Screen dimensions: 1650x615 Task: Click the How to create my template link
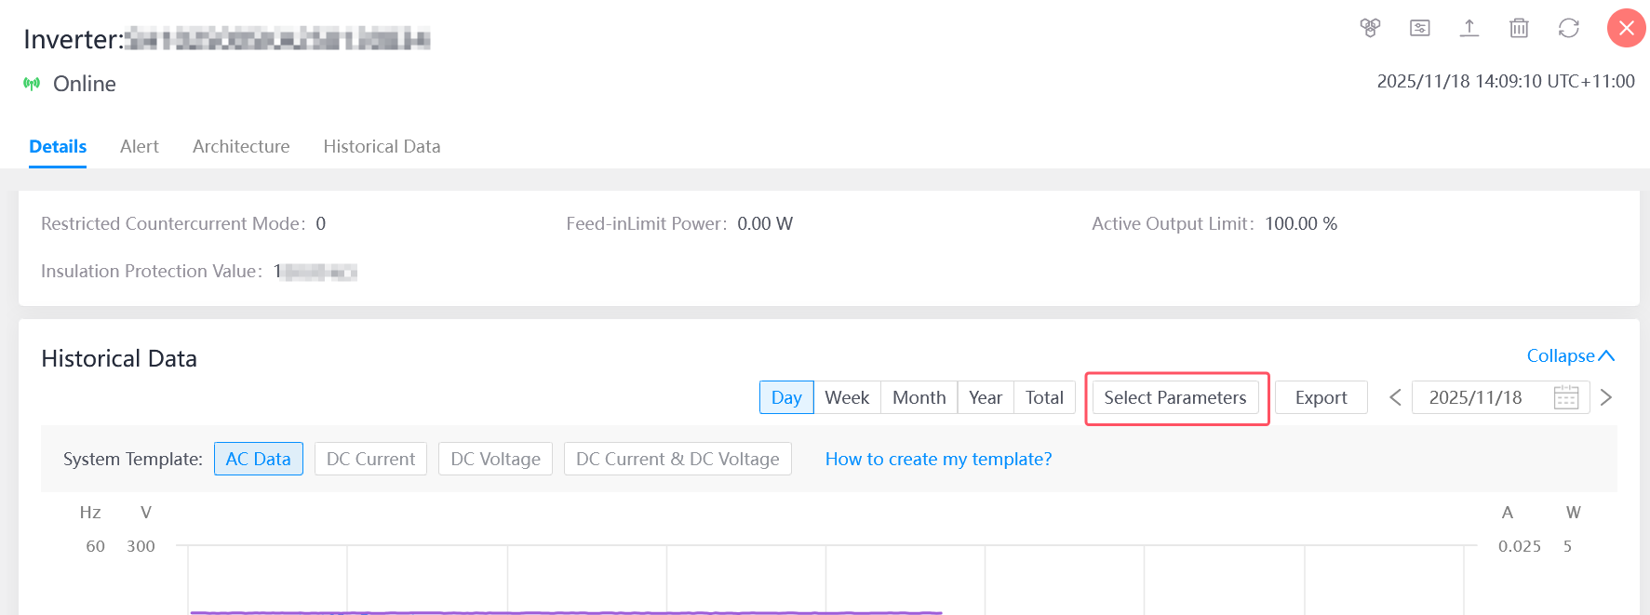coord(938,459)
